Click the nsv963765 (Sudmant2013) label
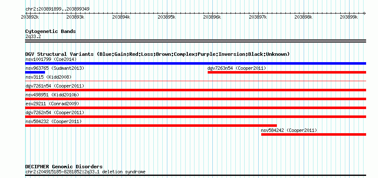This screenshot has height=178, width=378. tap(55, 68)
